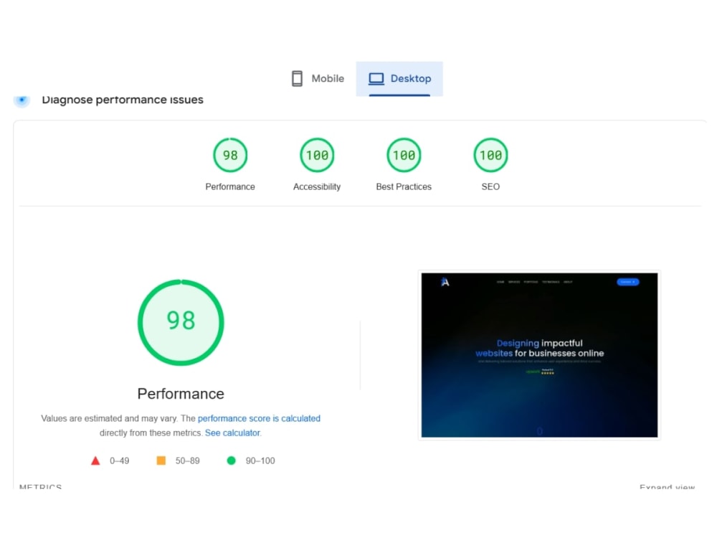Screen dimensions: 717x538
Task: Select the Desktop tab
Action: 399,79
